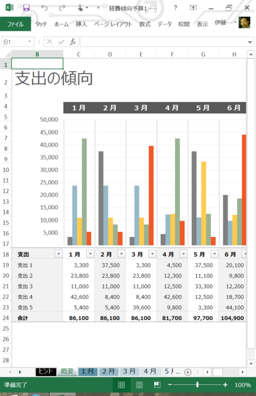Click the 支出の傾向 title

point(54,78)
